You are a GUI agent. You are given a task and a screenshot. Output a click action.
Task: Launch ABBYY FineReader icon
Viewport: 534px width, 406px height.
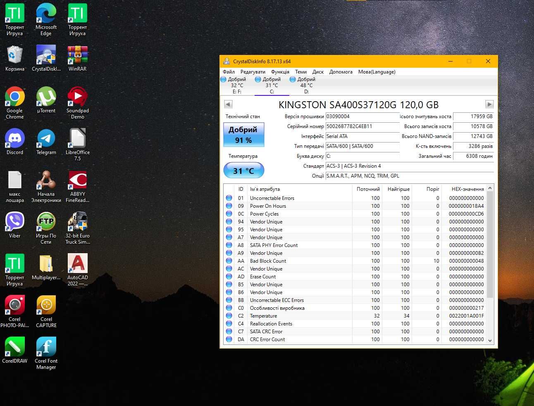coord(77,186)
